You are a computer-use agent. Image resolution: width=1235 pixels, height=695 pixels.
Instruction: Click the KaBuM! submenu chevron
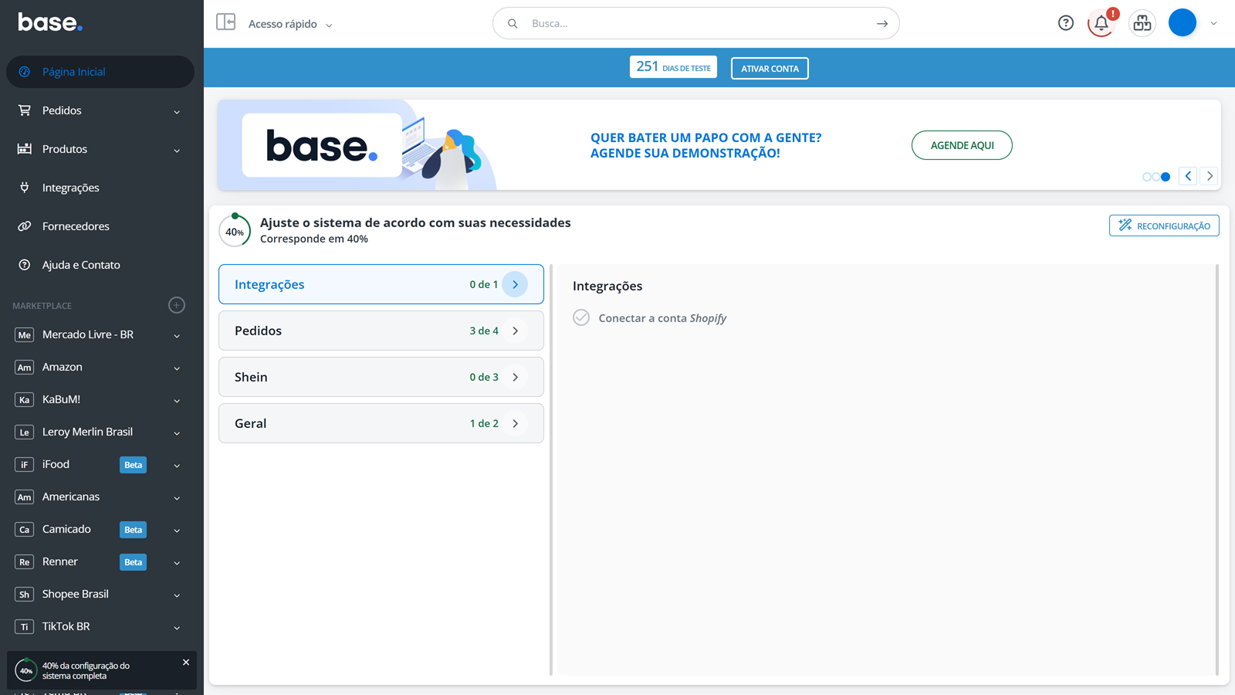177,401
